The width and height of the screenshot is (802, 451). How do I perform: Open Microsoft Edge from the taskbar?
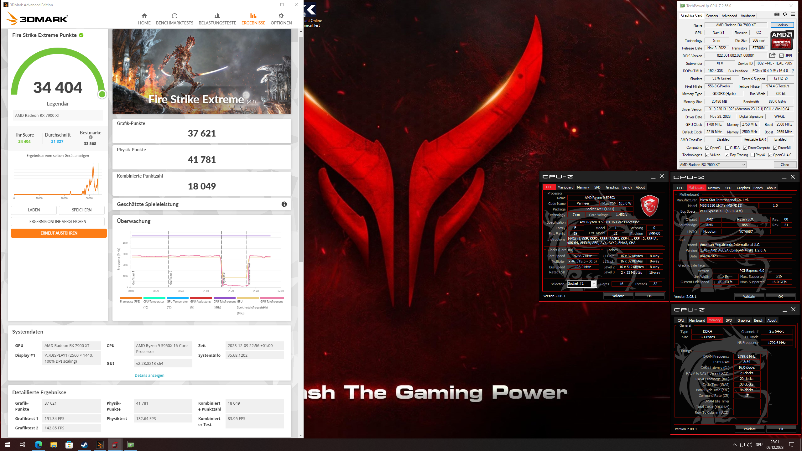click(x=38, y=445)
